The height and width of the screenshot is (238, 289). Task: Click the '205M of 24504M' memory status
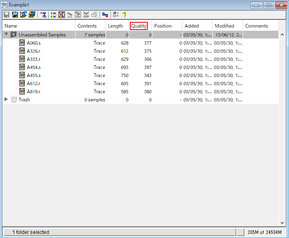click(x=265, y=232)
